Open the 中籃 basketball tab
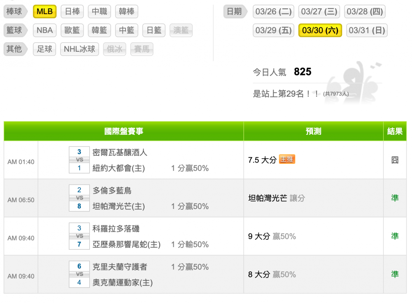 (127, 30)
